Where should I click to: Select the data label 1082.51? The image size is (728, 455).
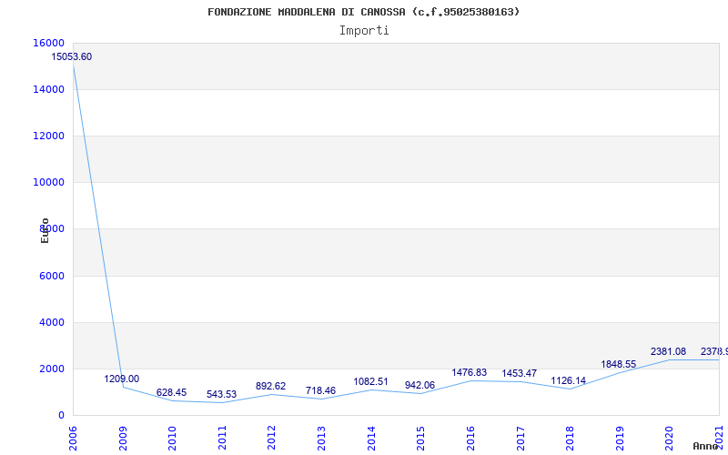pyautogui.click(x=370, y=381)
